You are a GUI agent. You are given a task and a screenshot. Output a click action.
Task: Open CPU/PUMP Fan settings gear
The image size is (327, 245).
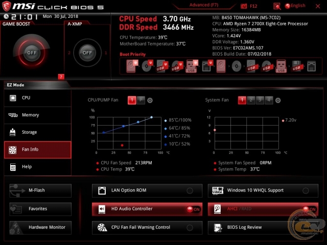tap(150, 101)
